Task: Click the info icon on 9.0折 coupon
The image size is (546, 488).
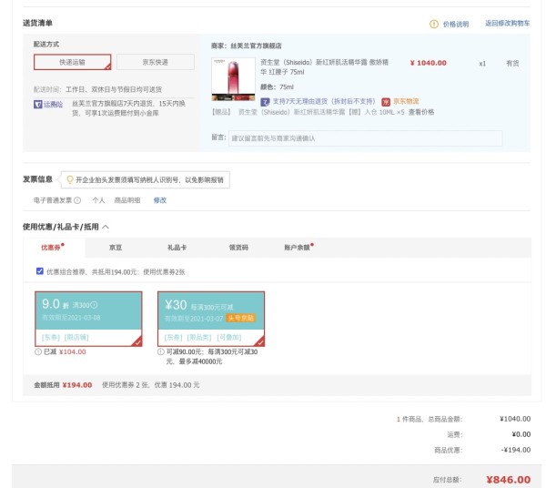Action: pyautogui.click(x=94, y=305)
